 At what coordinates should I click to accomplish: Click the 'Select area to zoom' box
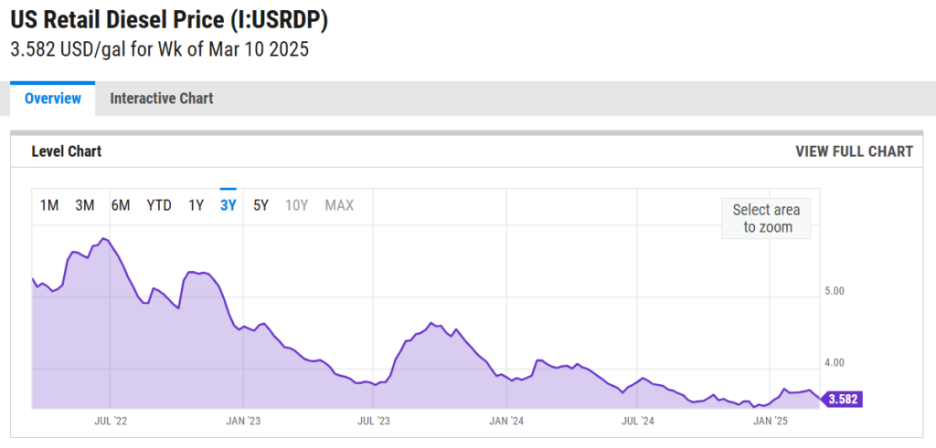[x=766, y=219]
